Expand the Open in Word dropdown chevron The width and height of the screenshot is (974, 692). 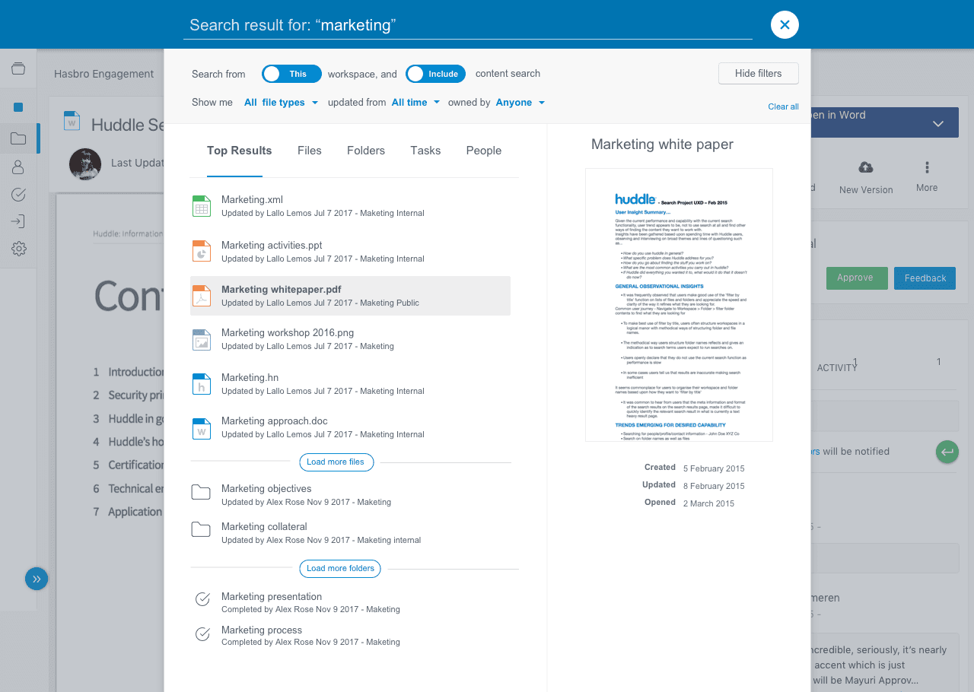click(x=938, y=124)
